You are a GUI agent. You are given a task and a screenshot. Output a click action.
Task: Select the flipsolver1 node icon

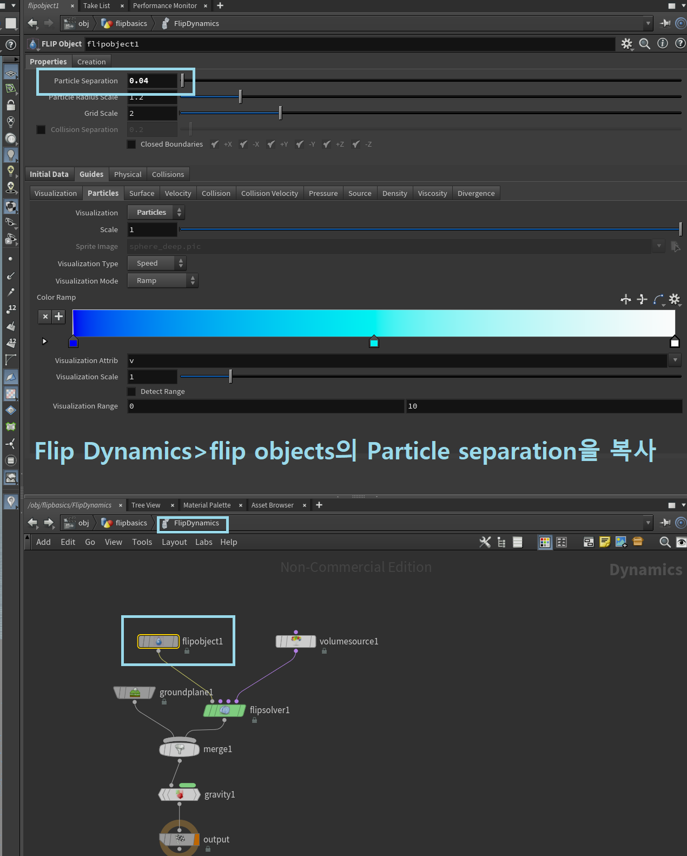point(224,710)
